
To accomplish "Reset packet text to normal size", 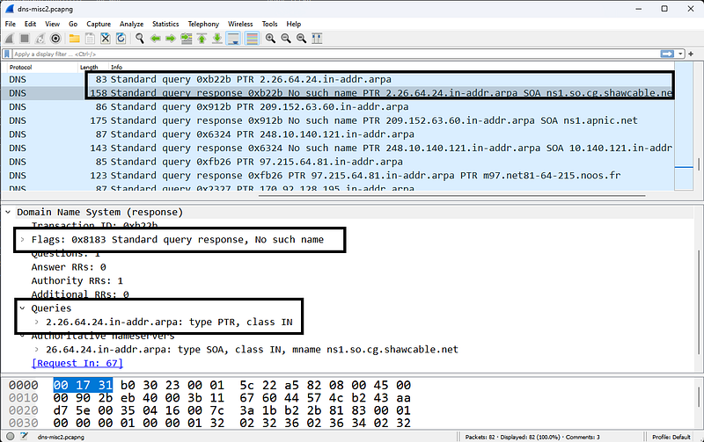I will click(301, 39).
